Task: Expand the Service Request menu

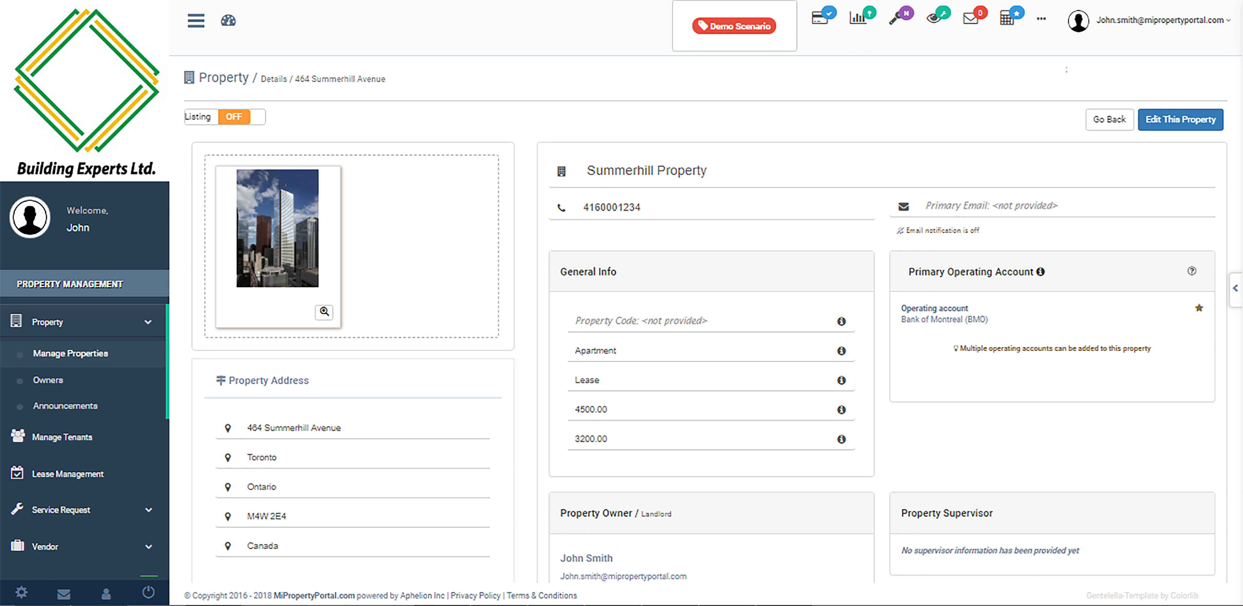Action: [148, 510]
